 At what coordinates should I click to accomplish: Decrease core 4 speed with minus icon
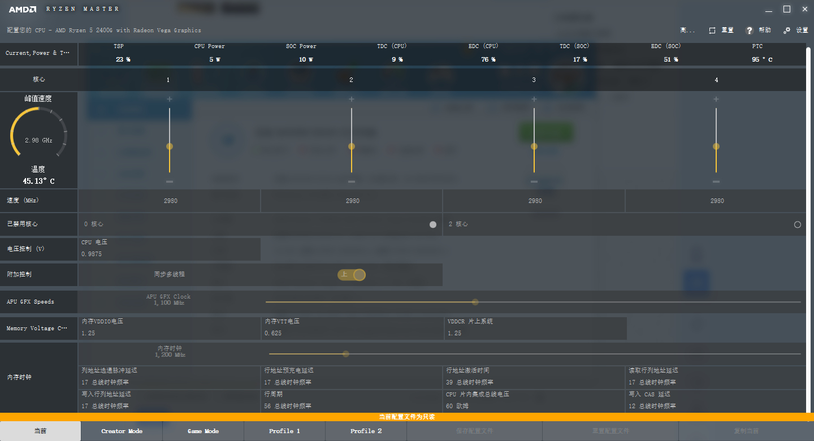pyautogui.click(x=716, y=181)
